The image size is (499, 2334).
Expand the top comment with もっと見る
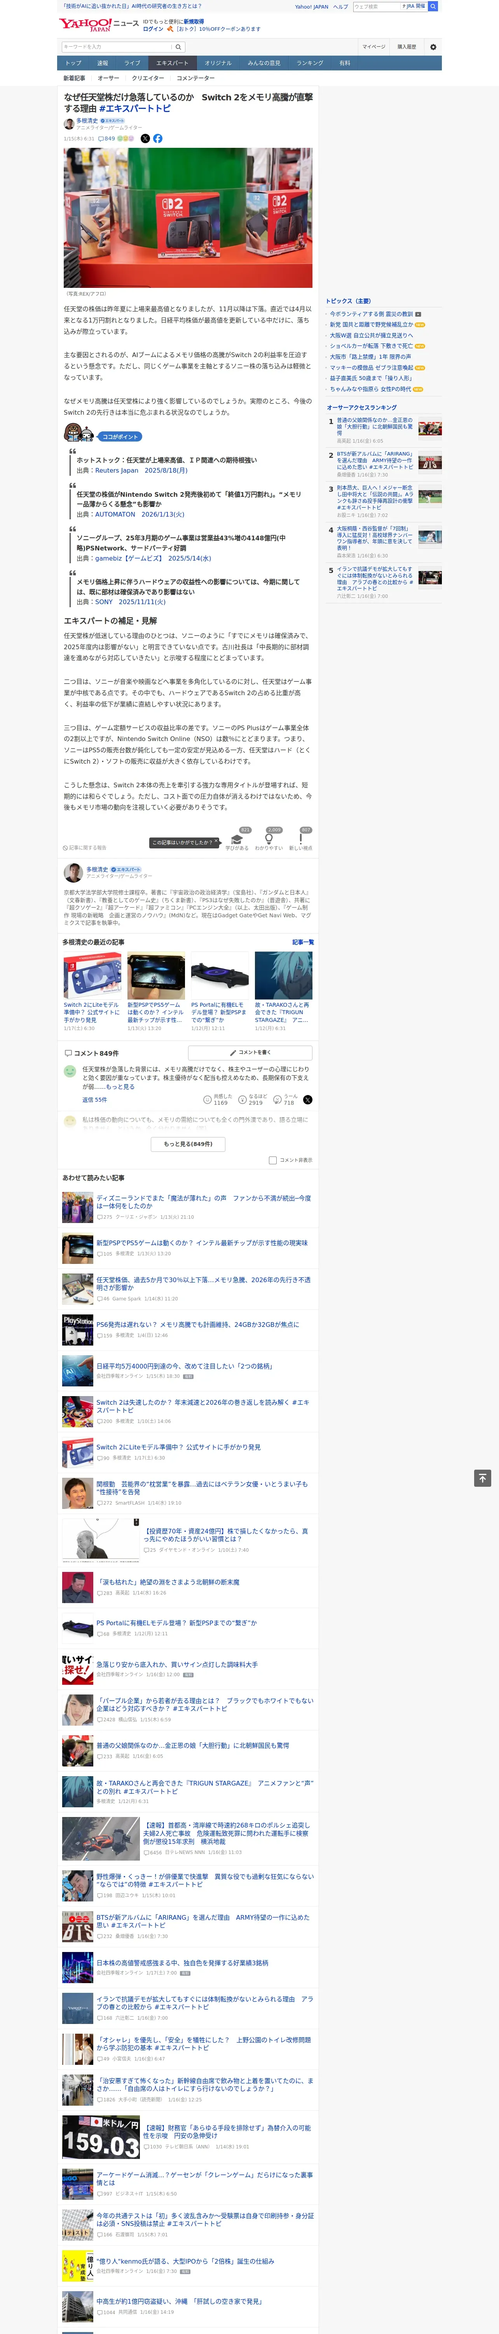pyautogui.click(x=120, y=1086)
